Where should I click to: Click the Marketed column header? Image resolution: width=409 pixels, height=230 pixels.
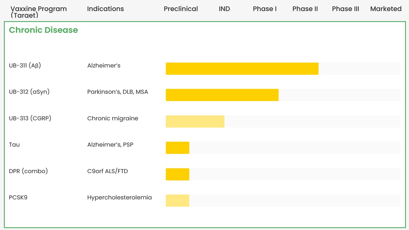coord(386,9)
